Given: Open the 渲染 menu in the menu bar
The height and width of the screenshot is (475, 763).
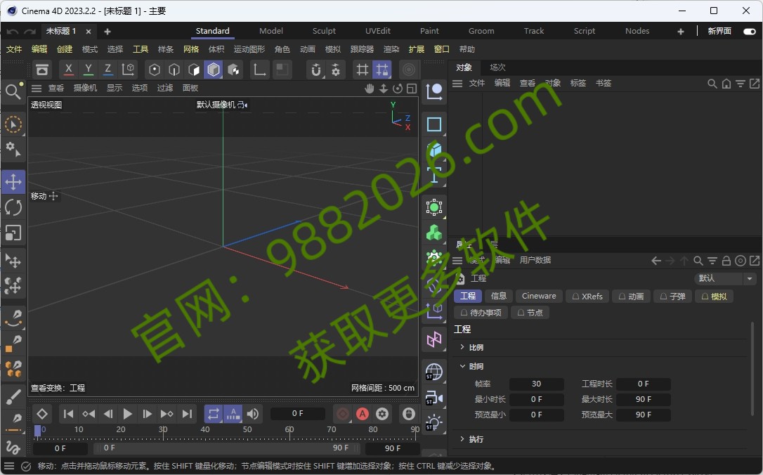Looking at the screenshot, I should pyautogui.click(x=390, y=49).
